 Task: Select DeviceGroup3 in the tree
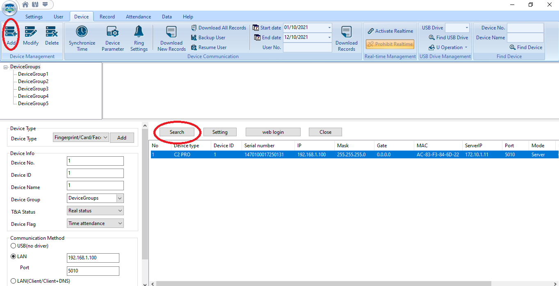(x=33, y=89)
